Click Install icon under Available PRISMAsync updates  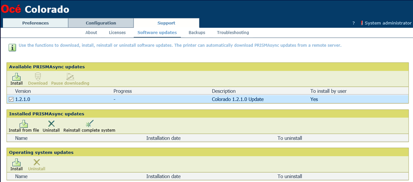tap(16, 77)
